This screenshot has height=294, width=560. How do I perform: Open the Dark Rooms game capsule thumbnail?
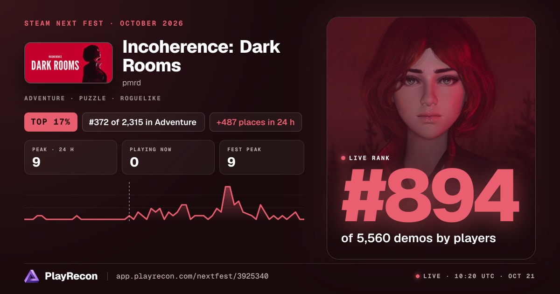coord(69,63)
